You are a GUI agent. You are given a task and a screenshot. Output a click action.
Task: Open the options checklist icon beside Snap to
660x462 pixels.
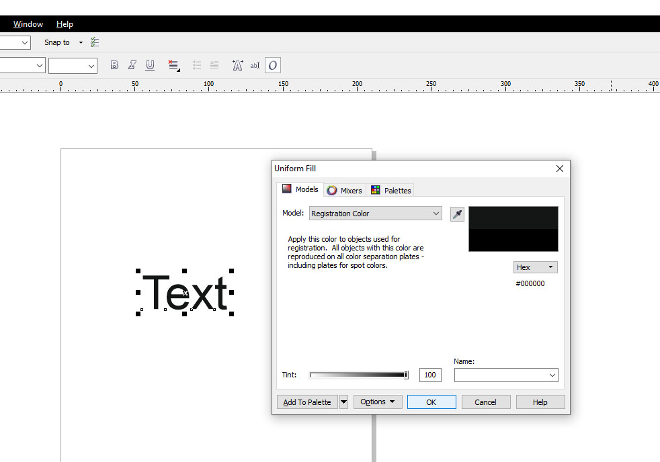click(95, 42)
